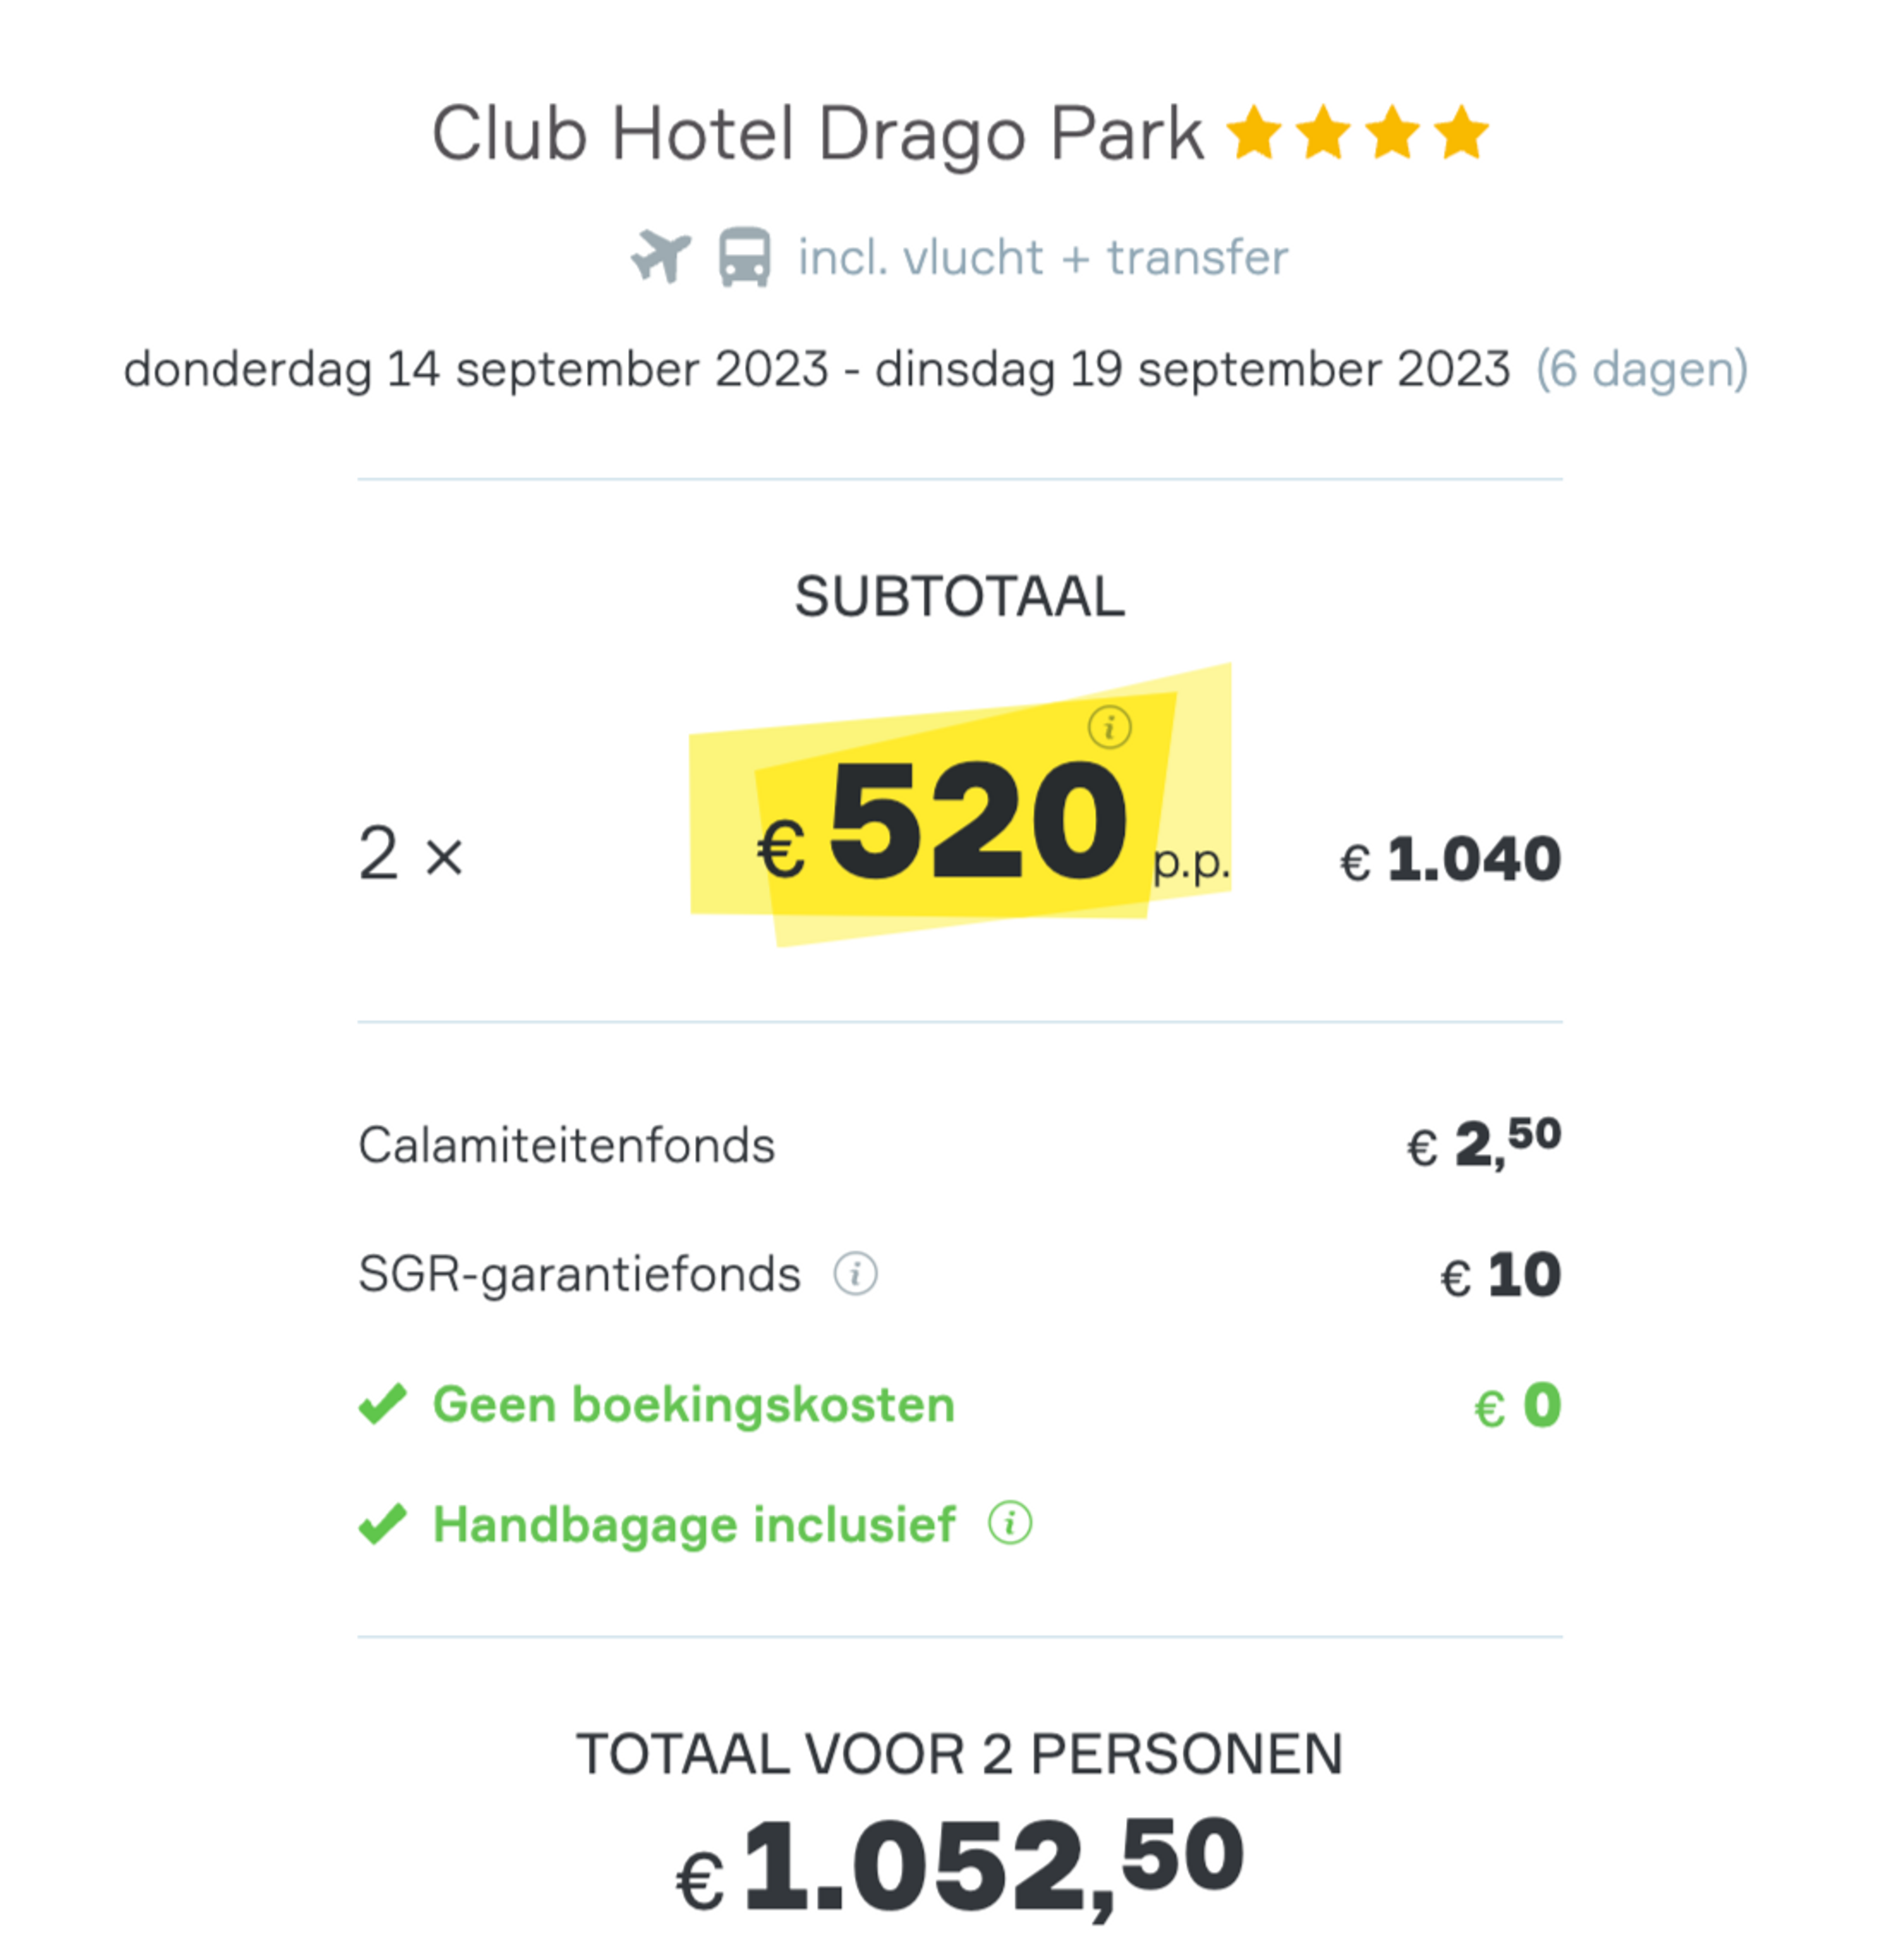
Task: Click the Geen boekingskosten text
Action: [694, 1405]
